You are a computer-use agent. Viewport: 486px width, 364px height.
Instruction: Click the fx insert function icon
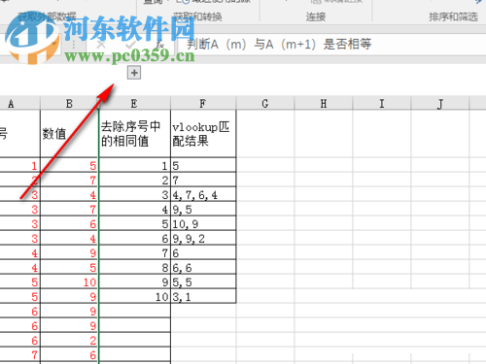point(159,45)
